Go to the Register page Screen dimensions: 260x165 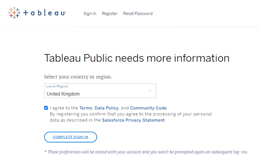tap(110, 13)
